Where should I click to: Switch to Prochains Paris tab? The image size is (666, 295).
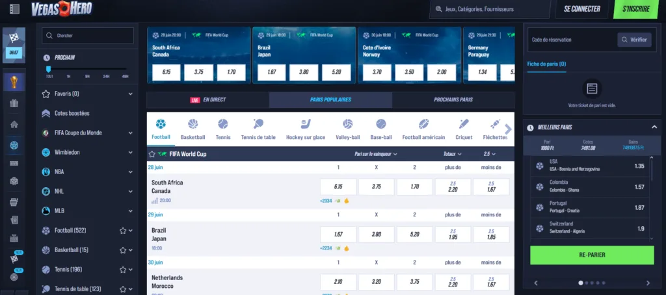click(453, 100)
